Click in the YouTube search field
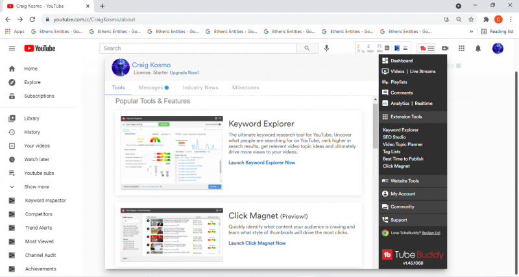The height and width of the screenshot is (277, 519). pyautogui.click(x=198, y=49)
